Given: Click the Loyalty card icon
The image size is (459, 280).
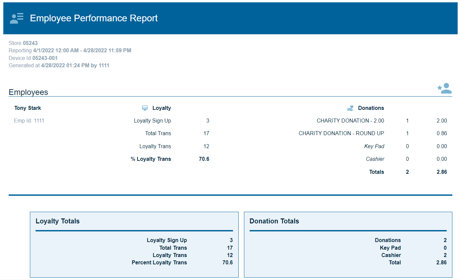Looking at the screenshot, I should coord(145,108).
